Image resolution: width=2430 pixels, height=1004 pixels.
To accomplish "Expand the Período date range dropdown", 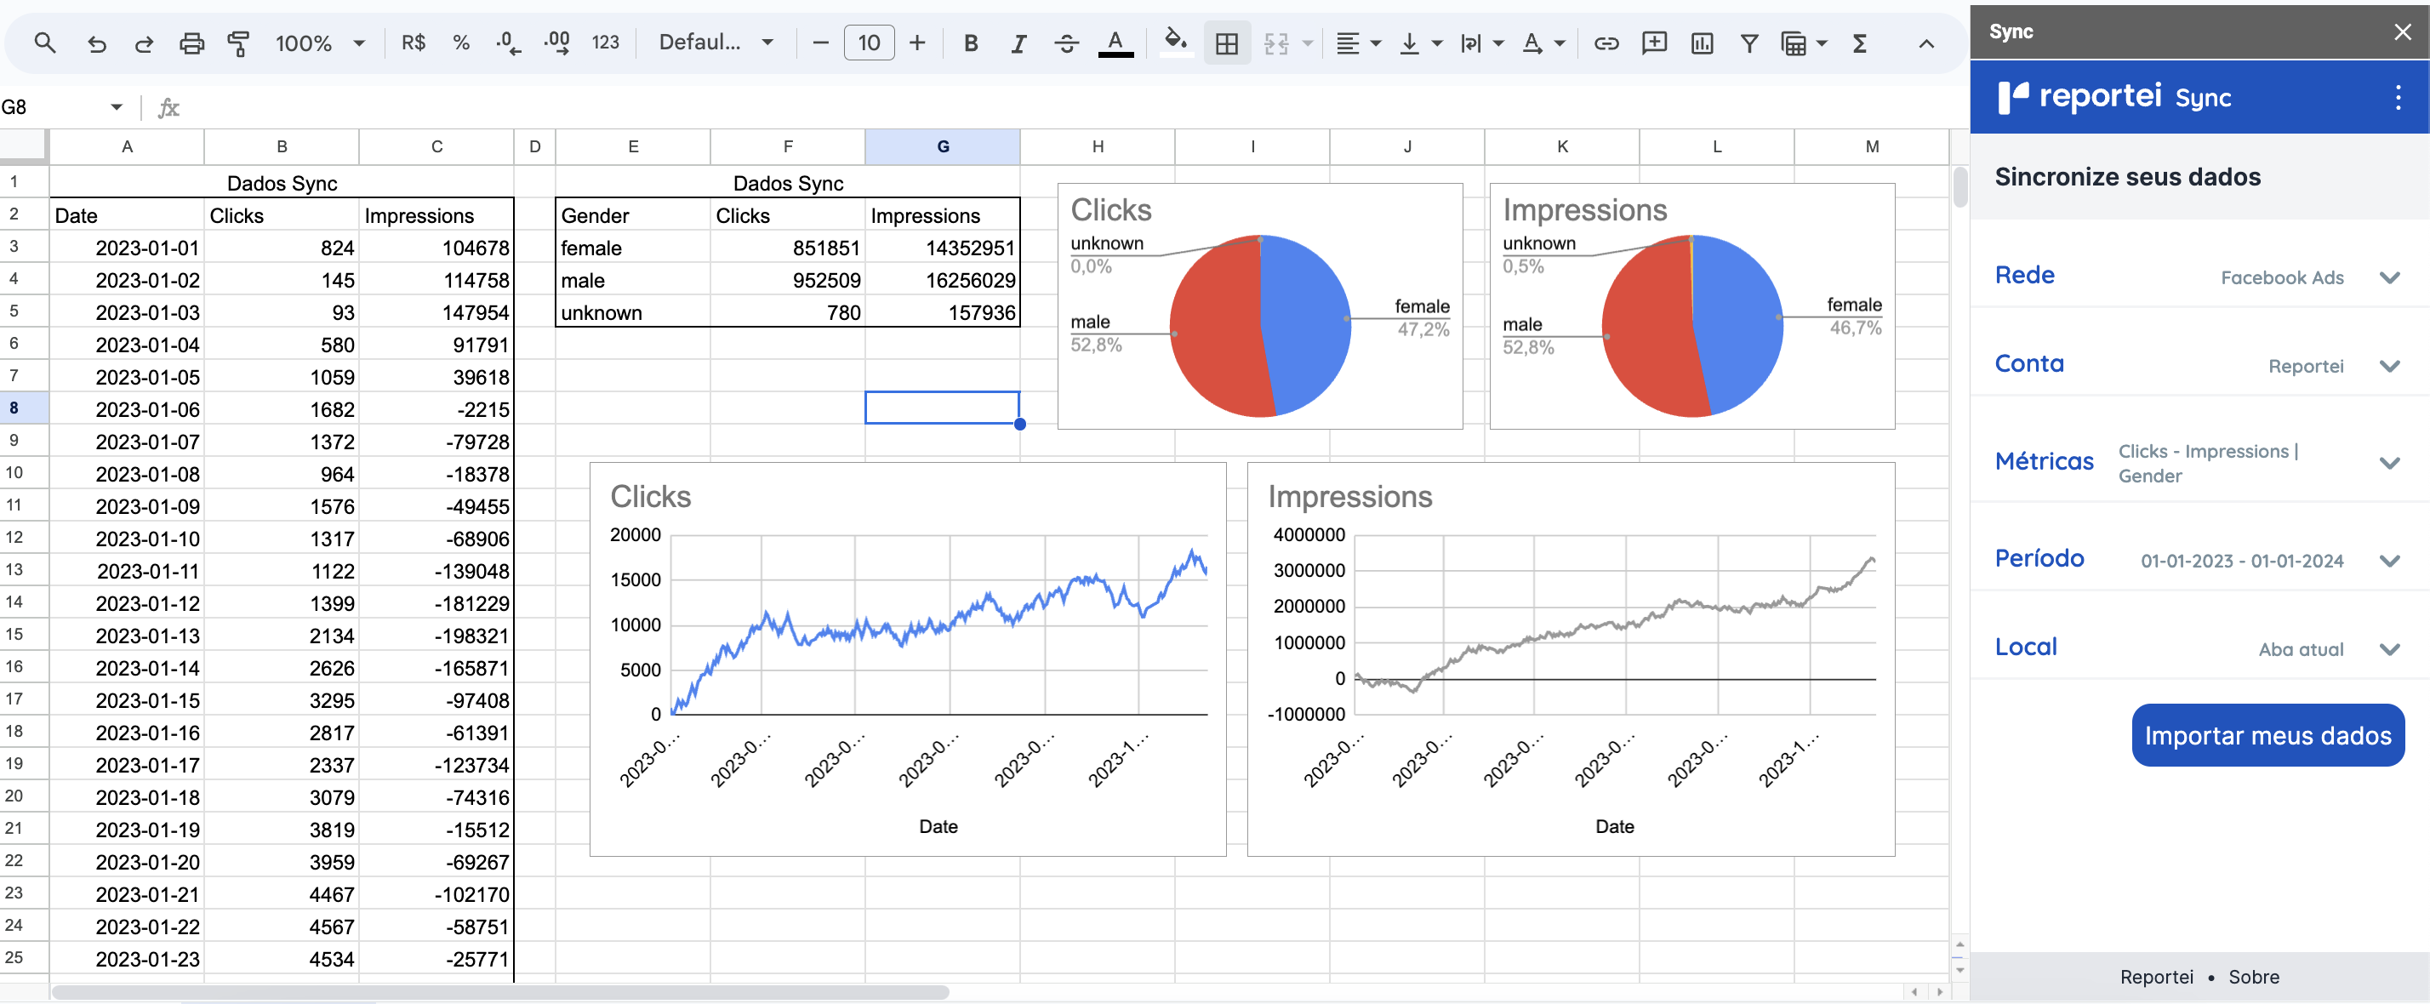I will [2388, 560].
